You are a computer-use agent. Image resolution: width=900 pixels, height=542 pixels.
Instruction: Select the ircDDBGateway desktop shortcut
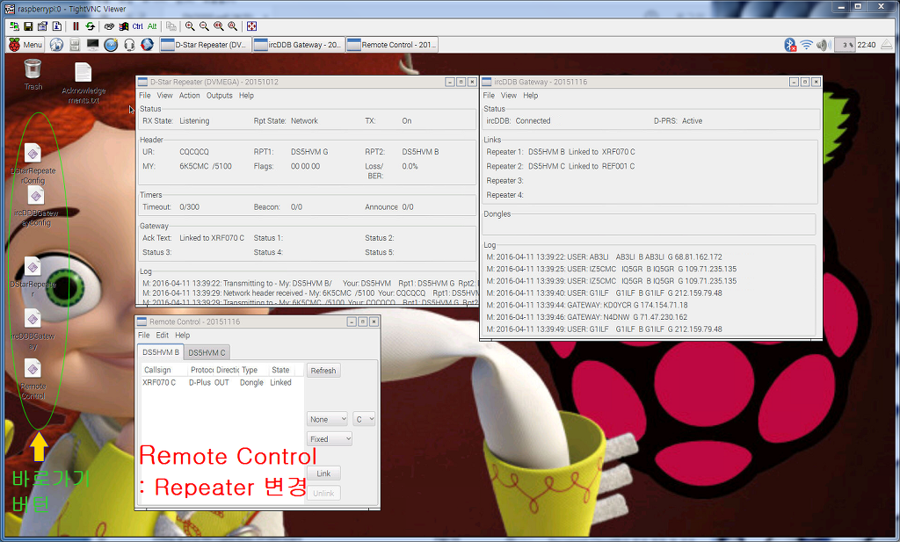[33, 329]
